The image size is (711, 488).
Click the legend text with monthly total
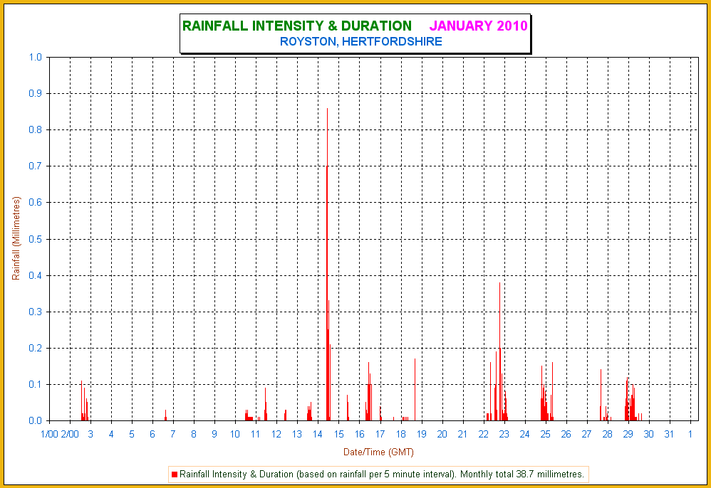382,474
